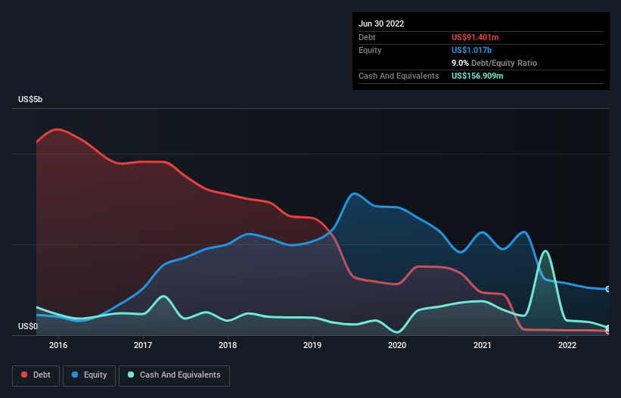The image size is (621, 398).
Task: Select the Equity endpoint marker on chart
Action: [x=608, y=289]
